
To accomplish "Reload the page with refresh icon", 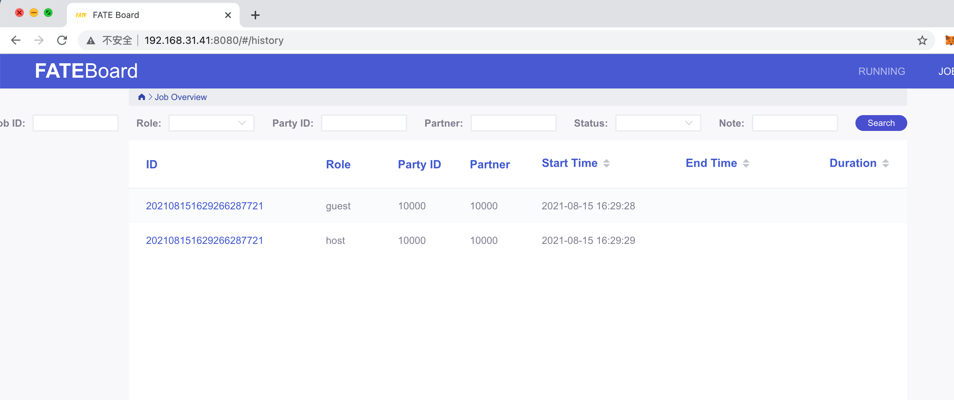I will (62, 40).
